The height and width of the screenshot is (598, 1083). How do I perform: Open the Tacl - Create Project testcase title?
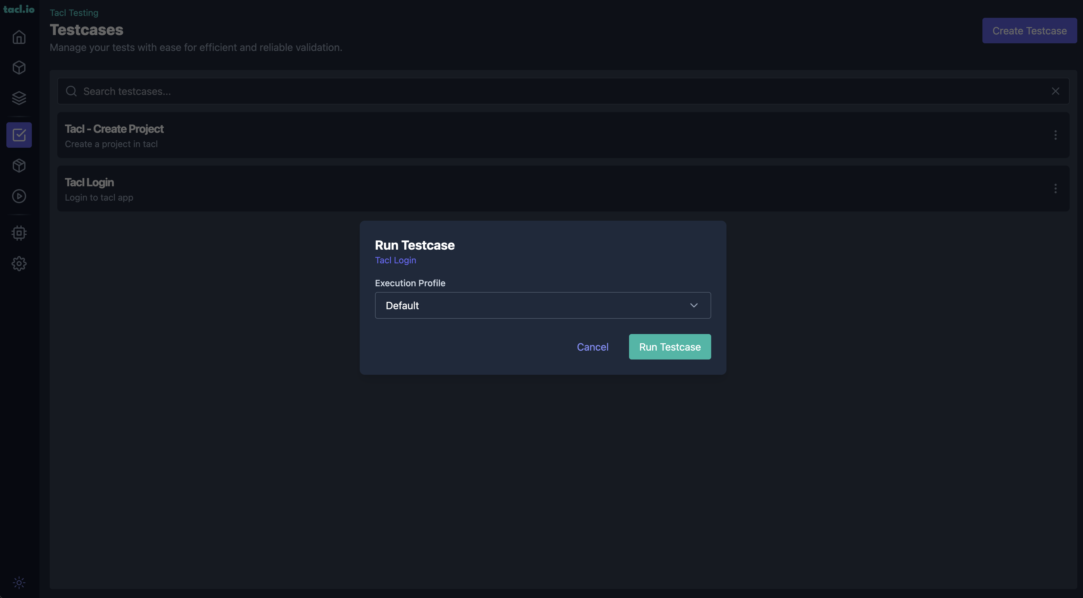[114, 129]
